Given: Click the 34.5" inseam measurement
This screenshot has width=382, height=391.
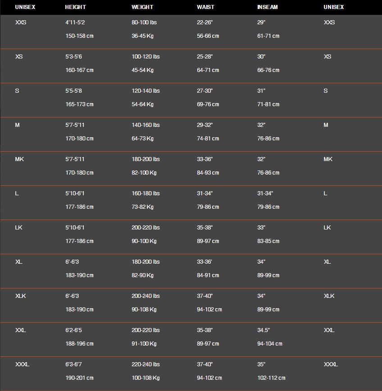Looking at the screenshot, I should [x=264, y=330].
